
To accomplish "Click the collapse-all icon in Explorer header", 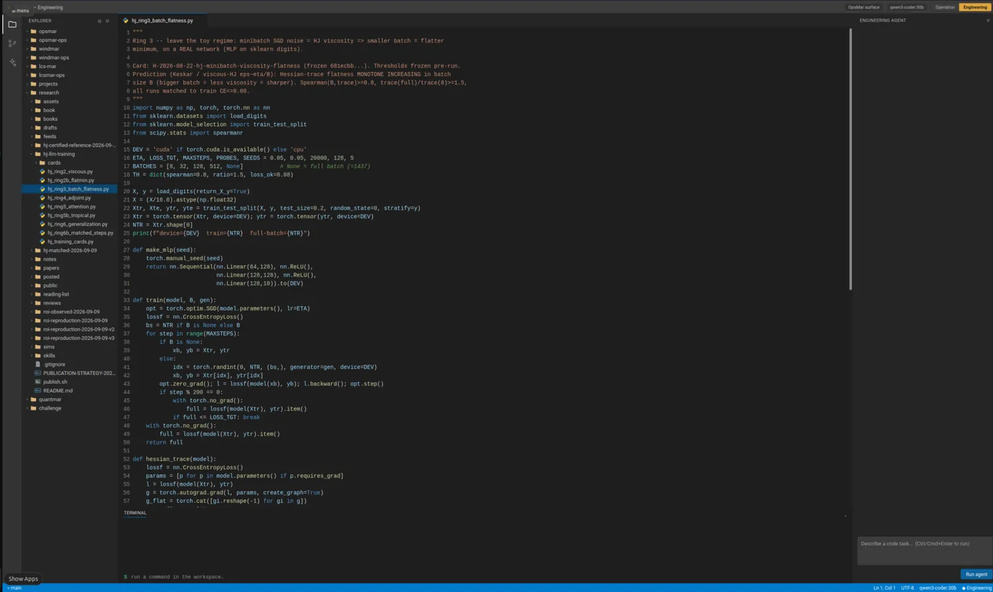I will [x=99, y=21].
